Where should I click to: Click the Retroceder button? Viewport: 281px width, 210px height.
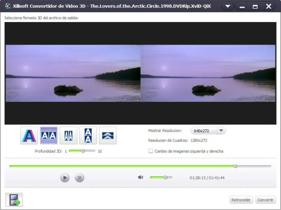pyautogui.click(x=241, y=200)
